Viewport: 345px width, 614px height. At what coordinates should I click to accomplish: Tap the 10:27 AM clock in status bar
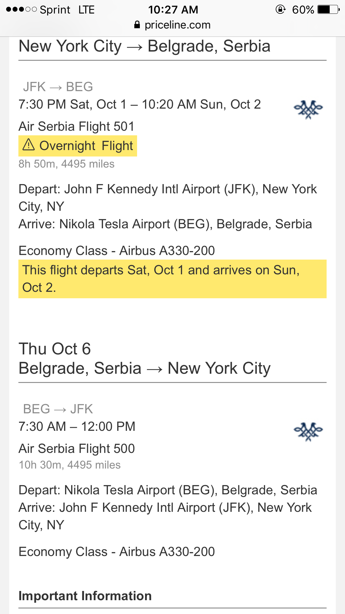173,10
